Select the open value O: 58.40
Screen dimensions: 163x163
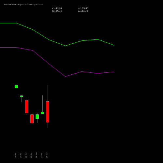click(57, 11)
